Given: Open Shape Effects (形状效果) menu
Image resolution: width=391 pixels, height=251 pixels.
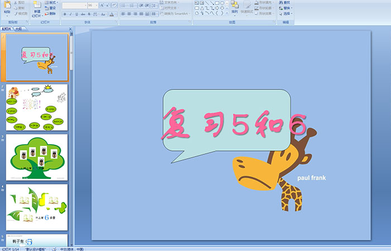Looking at the screenshot, I should (264, 13).
